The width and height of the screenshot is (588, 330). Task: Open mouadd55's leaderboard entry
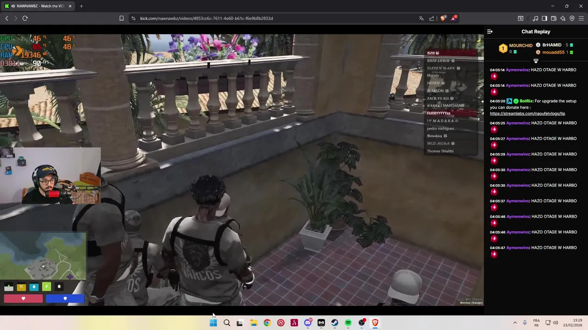point(554,52)
